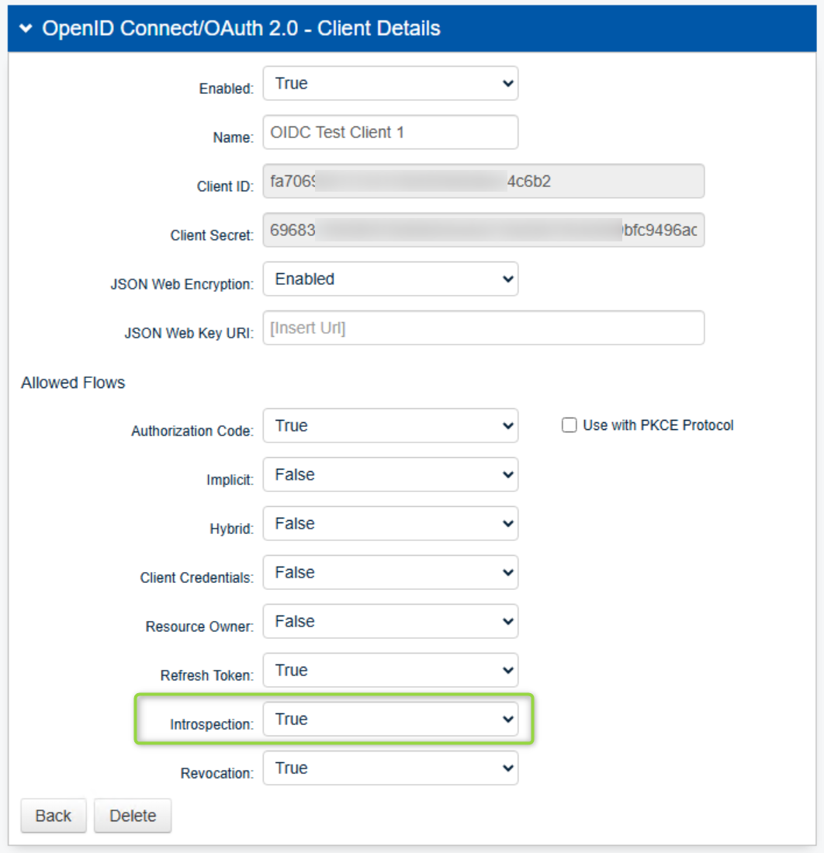Click the Name input field
824x853 pixels.
[x=390, y=132]
